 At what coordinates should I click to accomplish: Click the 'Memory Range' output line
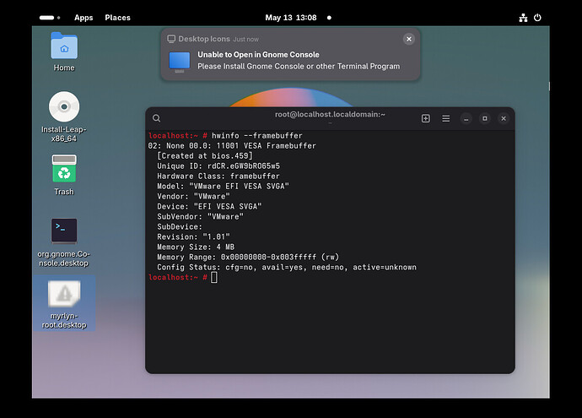[248, 257]
